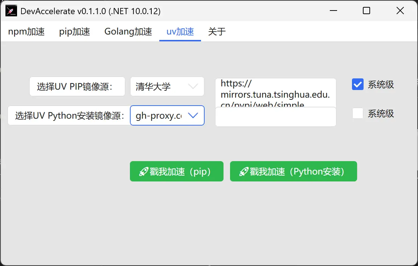
Task: Click the 戳我加速（pip）button
Action: point(176,171)
